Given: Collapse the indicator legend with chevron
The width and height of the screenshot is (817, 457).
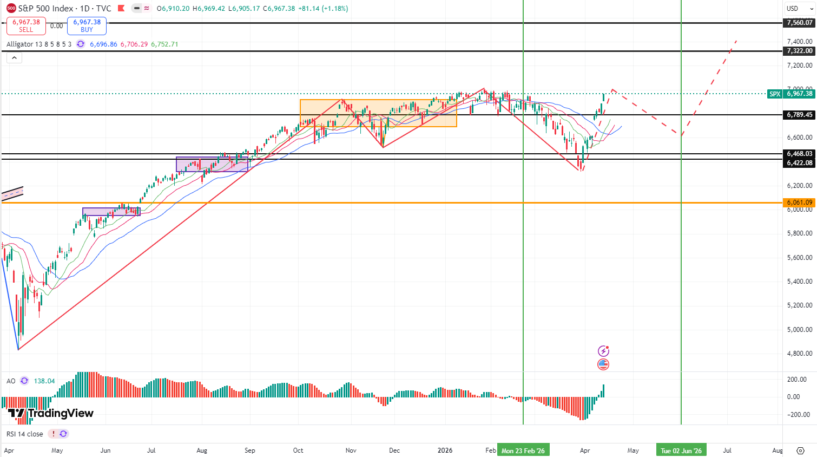Looking at the screenshot, I should tap(14, 58).
